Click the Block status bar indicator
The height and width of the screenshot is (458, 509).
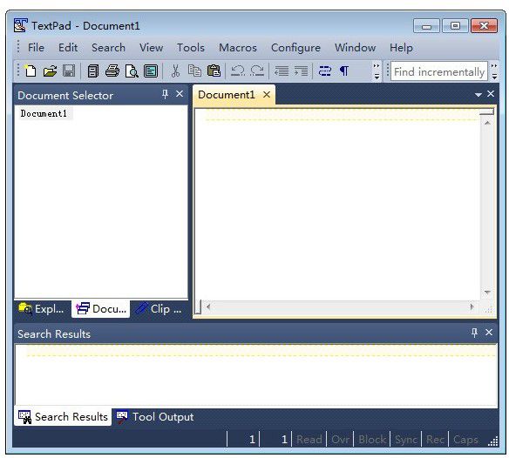pos(372,440)
